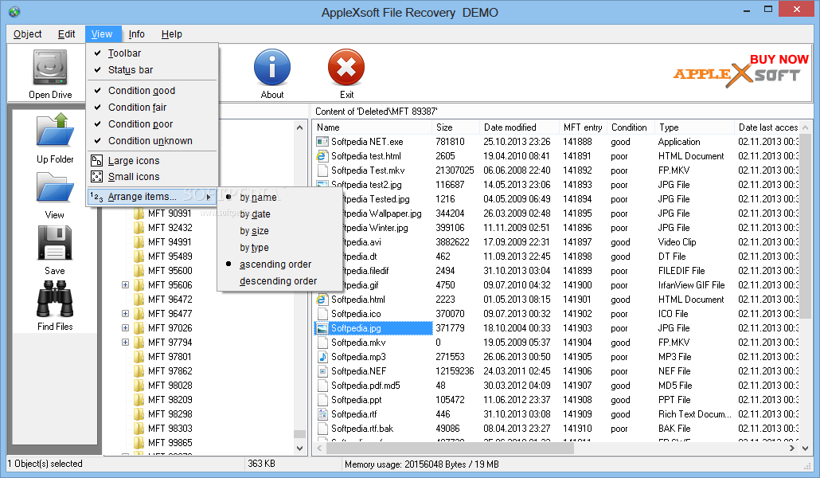Expand the MFT 95606 tree node

pyautogui.click(x=125, y=285)
